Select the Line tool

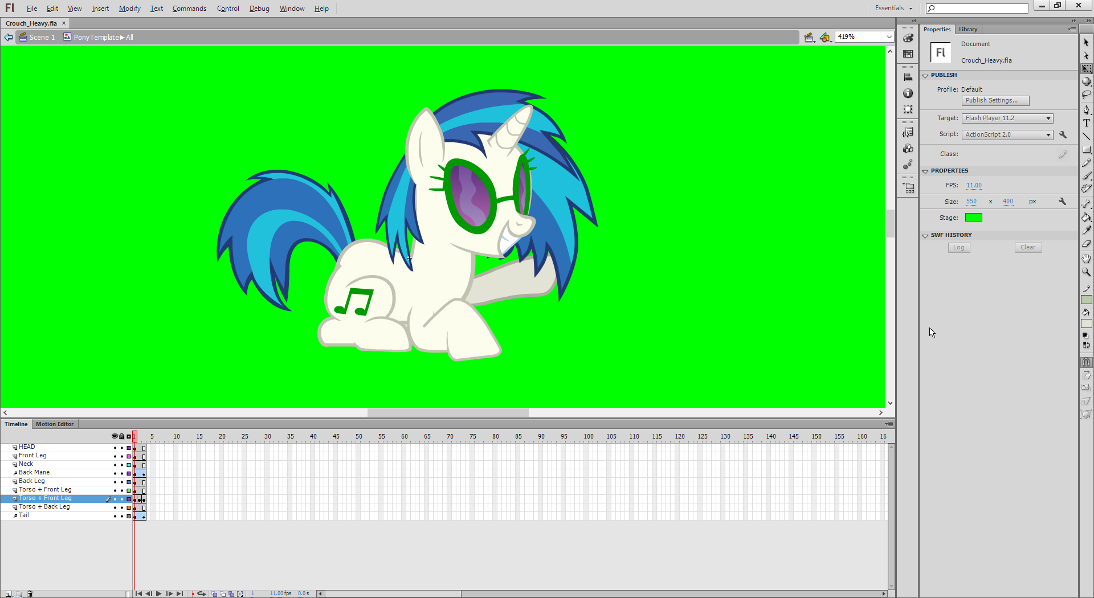[x=1087, y=136]
